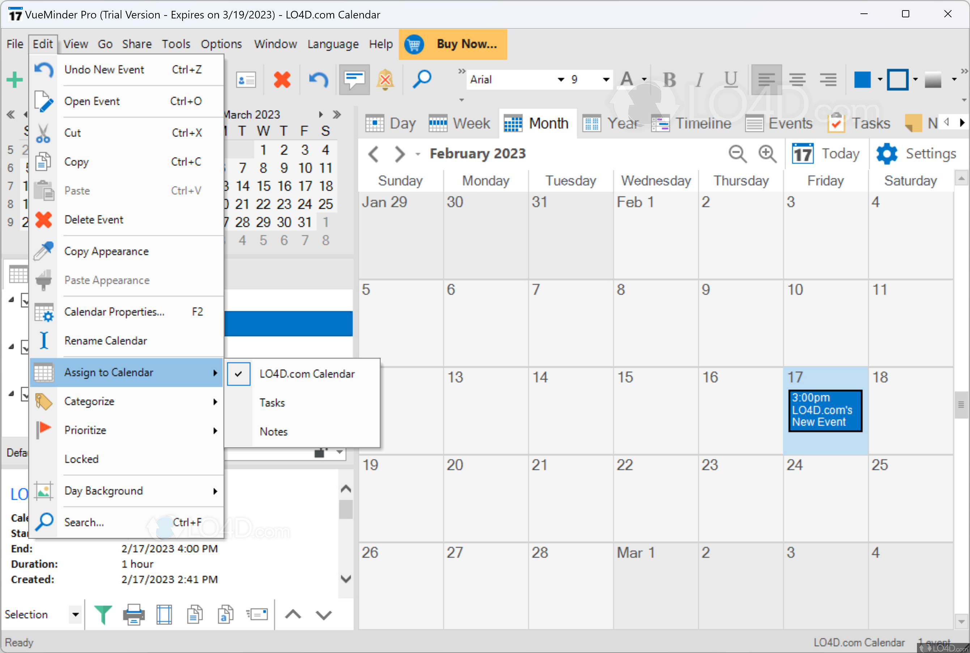Open the fill color dropdown arrow
The image size is (970, 653).
(880, 80)
